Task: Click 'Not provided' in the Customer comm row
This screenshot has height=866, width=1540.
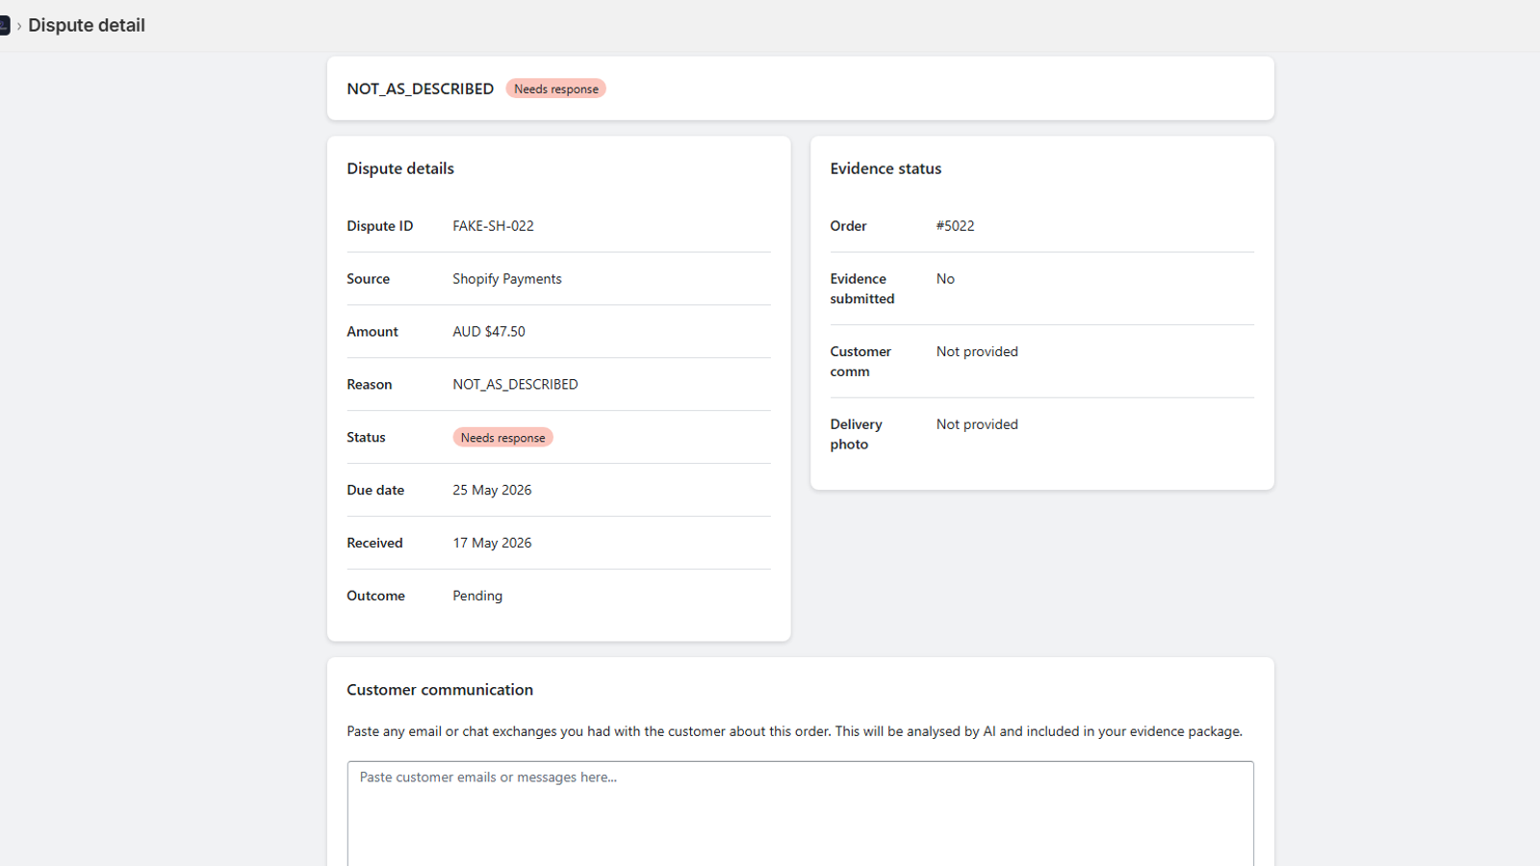Action: 977,352
